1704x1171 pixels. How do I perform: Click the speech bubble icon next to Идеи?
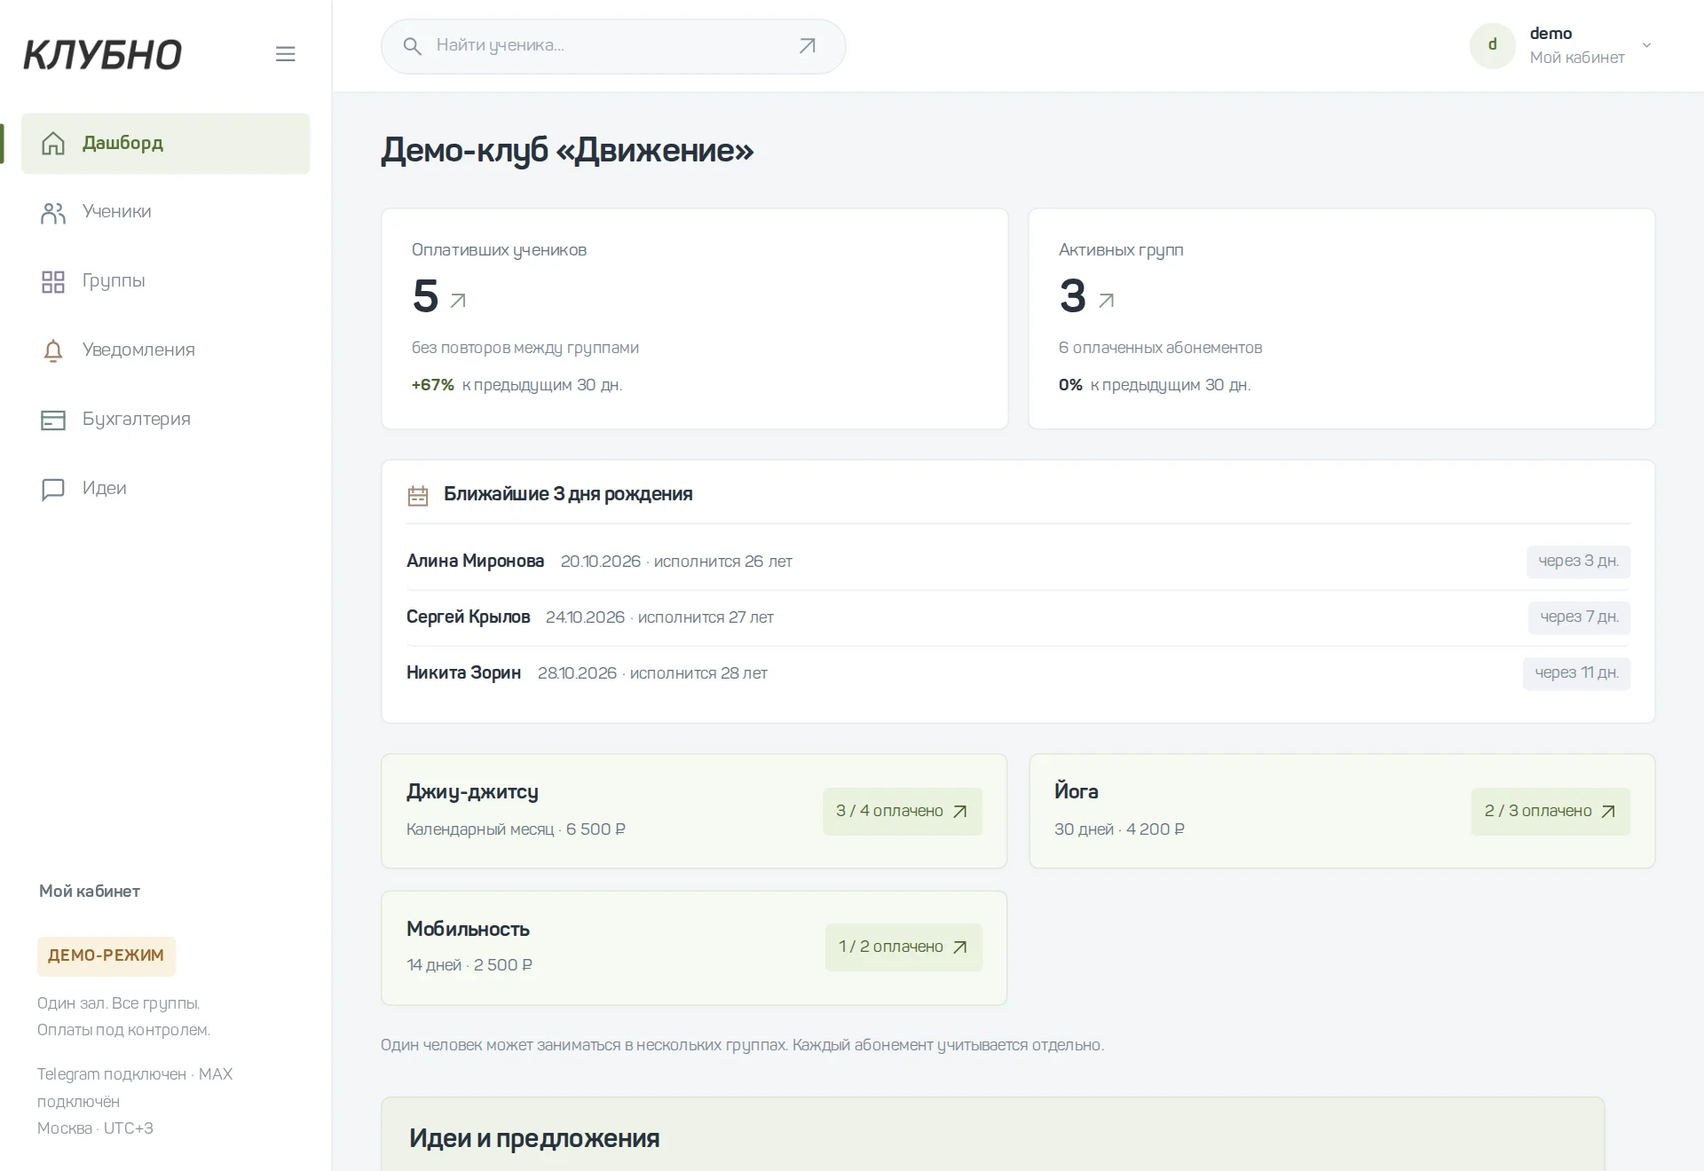(53, 490)
